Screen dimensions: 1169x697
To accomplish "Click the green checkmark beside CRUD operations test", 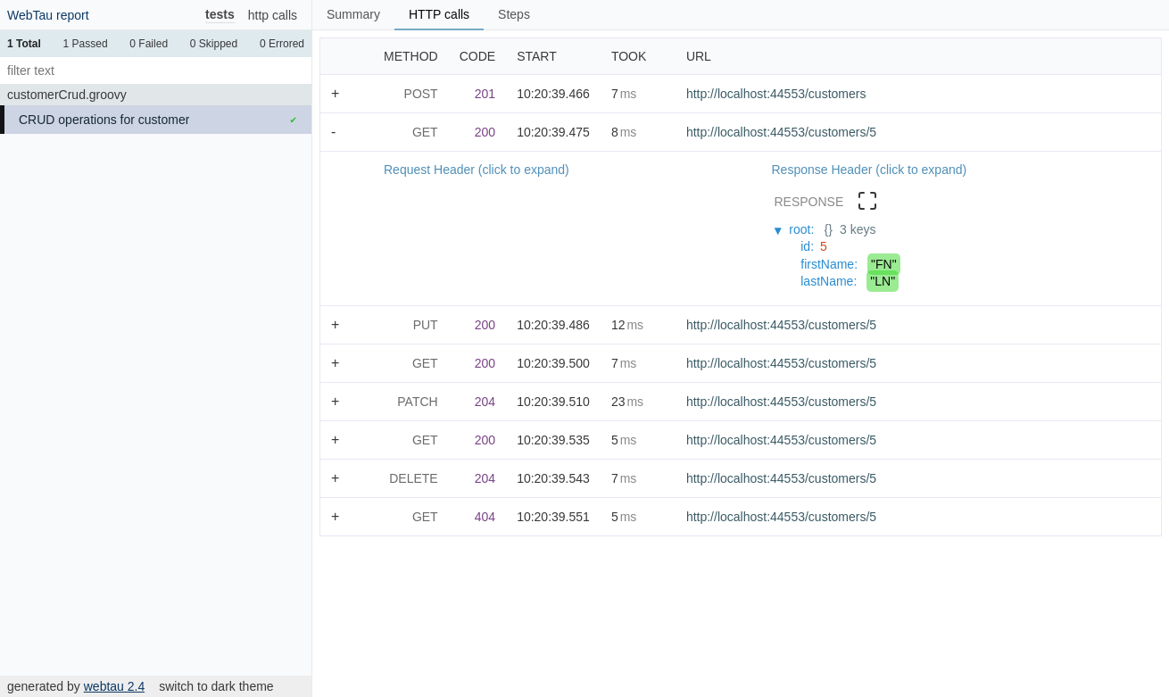I will point(294,119).
